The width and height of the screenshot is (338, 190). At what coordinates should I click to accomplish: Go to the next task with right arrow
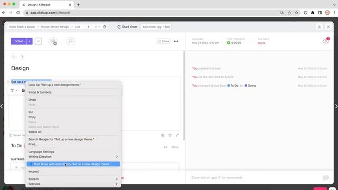[336, 107]
